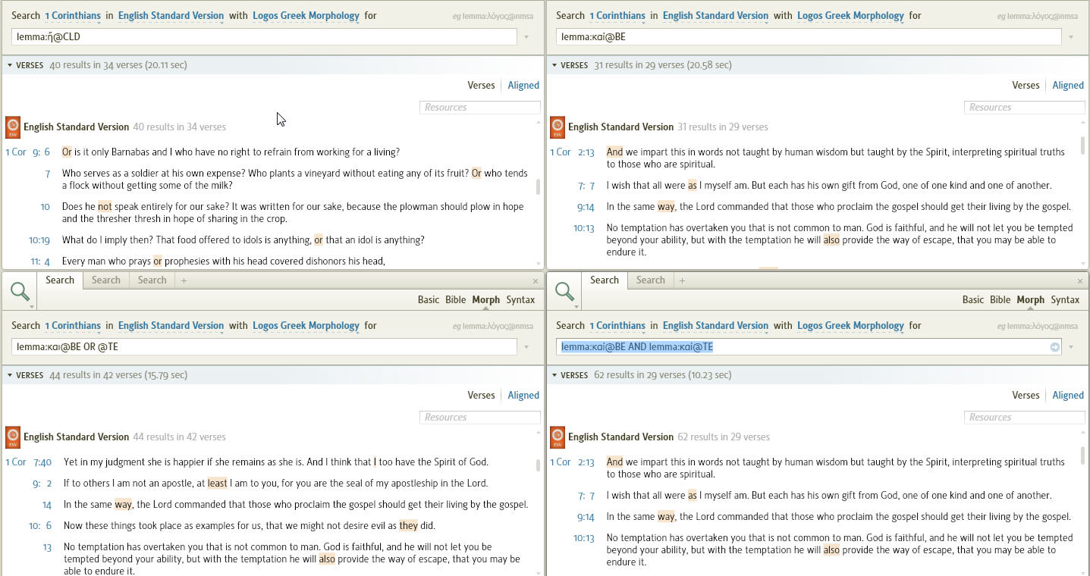Open the 1 Corinthians range dropdown in the top-left panel

tap(73, 16)
